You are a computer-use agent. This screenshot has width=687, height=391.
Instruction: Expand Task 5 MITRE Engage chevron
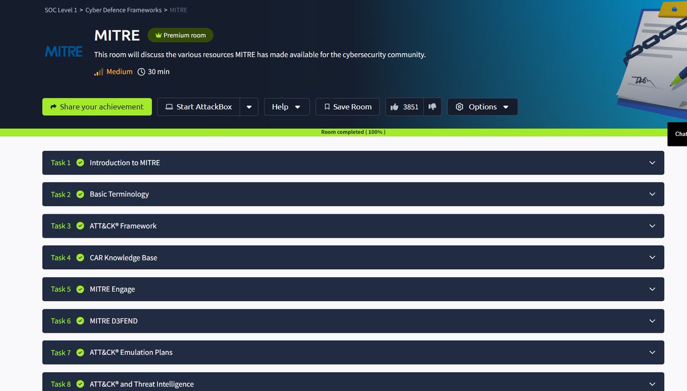pos(652,289)
